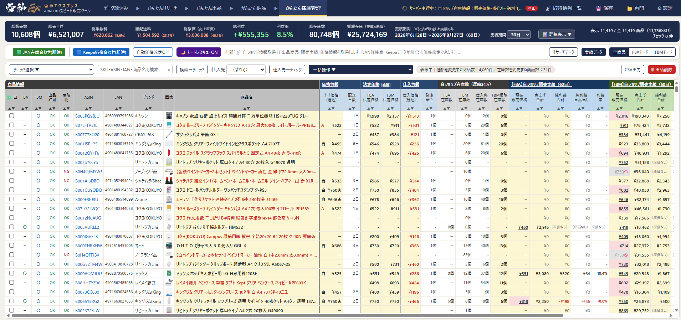Sort by JAN column arrows
The width and height of the screenshot is (681, 320).
(118, 108)
